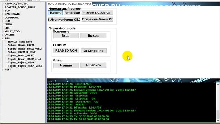Click the Выход button
The height and width of the screenshot is (124, 220).
coord(93,36)
